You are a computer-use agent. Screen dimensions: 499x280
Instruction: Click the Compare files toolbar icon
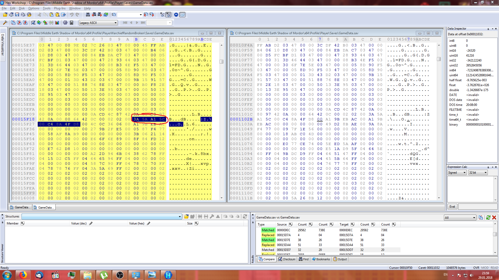(13, 23)
